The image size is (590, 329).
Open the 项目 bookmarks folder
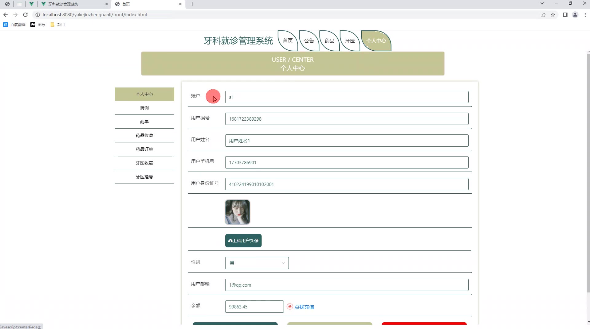click(x=57, y=25)
